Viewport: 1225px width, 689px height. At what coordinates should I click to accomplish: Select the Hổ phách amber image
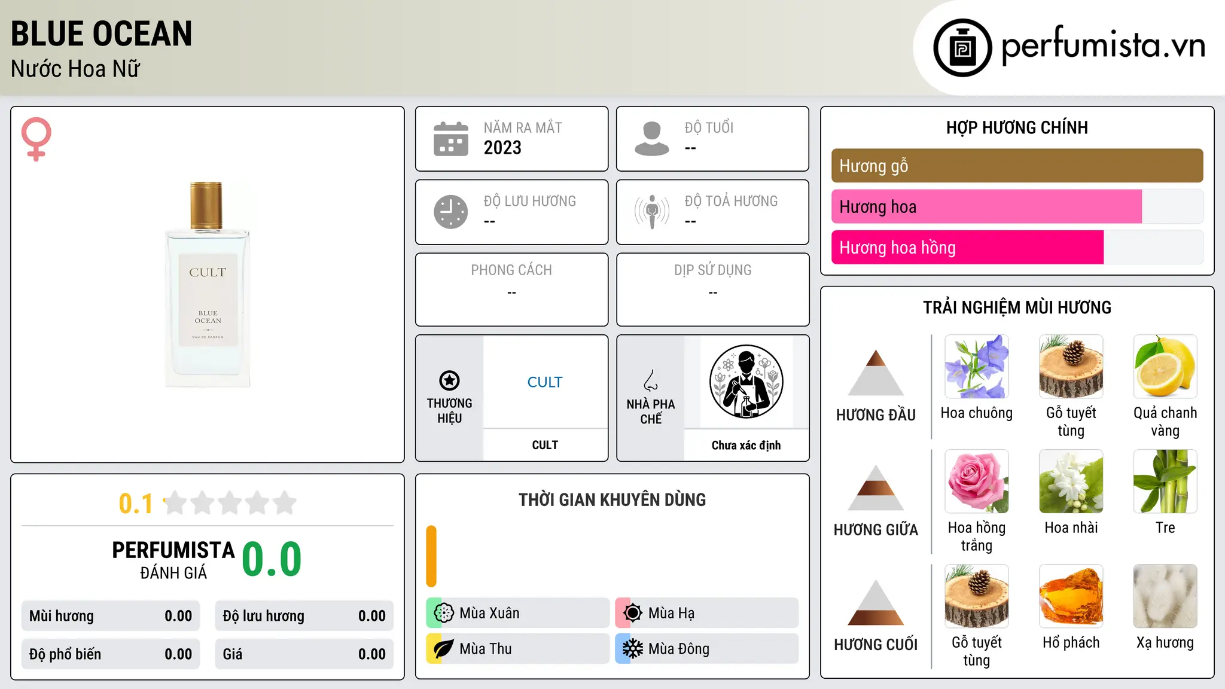coord(1071,596)
